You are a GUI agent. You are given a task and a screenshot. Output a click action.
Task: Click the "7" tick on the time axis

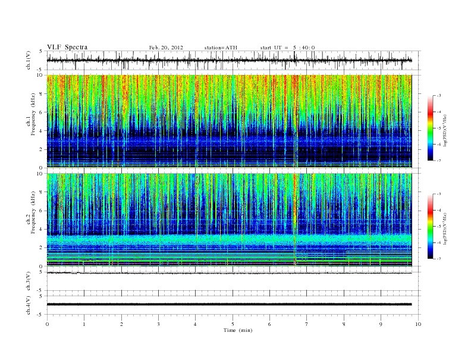(x=307, y=324)
